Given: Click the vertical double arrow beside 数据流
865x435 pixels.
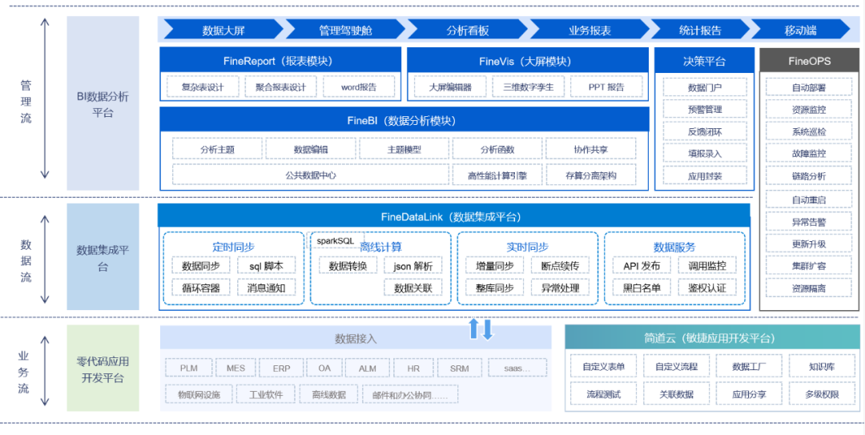Looking at the screenshot, I should pos(45,256).
